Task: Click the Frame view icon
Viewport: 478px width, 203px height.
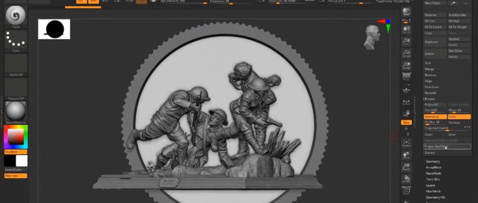Action: (x=406, y=143)
